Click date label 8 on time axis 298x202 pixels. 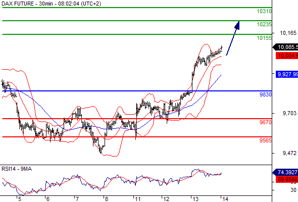107,199
